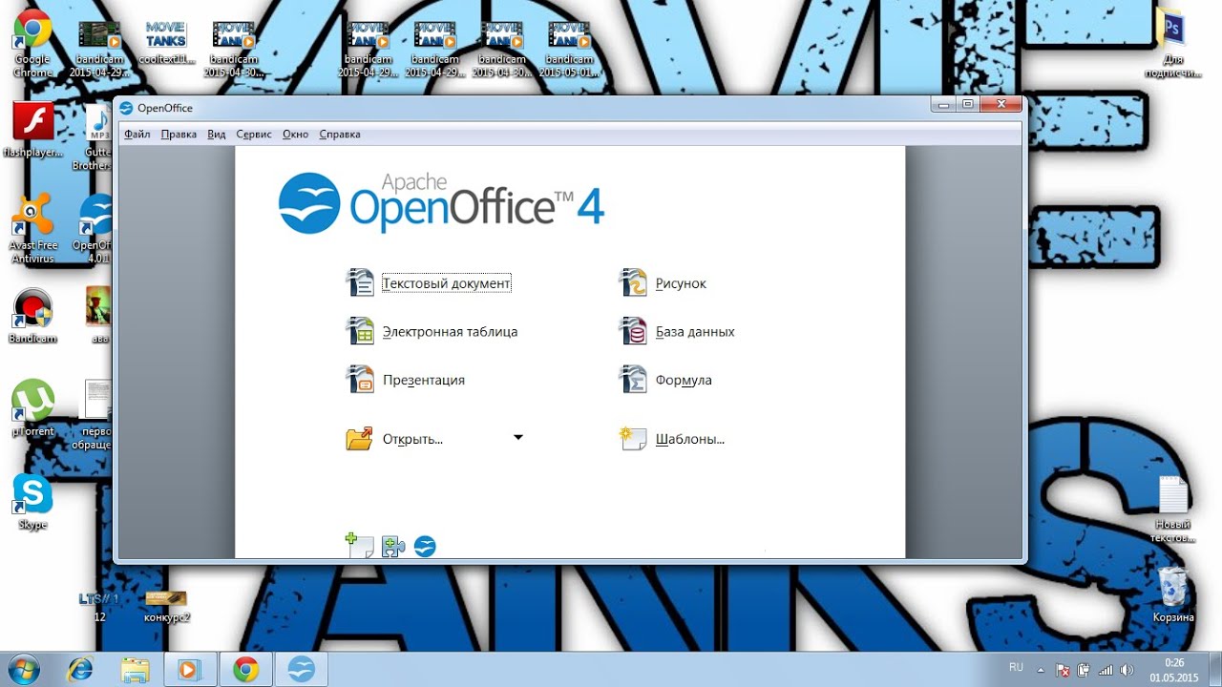Open the Формула editor
1222x687 pixels.
(665, 380)
